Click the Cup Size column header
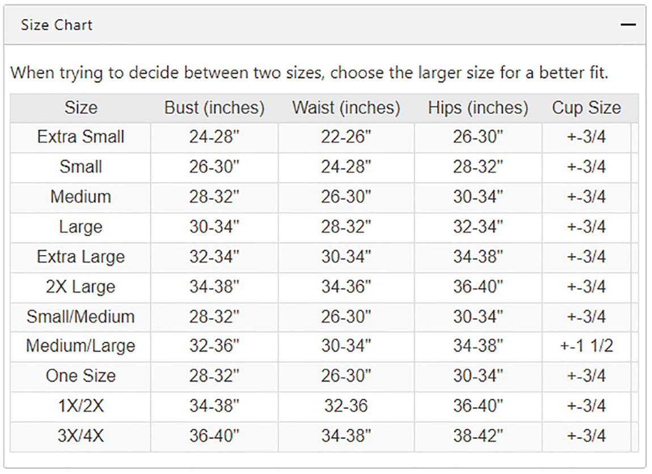Viewport: 652px width, 474px height. pos(586,108)
